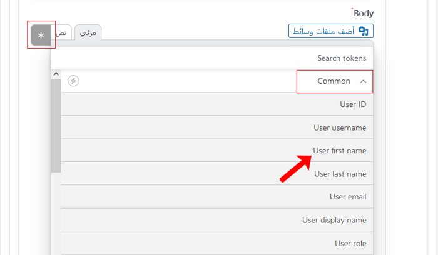This screenshot has width=438, height=255.
Task: Select the User ID token
Action: [352, 104]
